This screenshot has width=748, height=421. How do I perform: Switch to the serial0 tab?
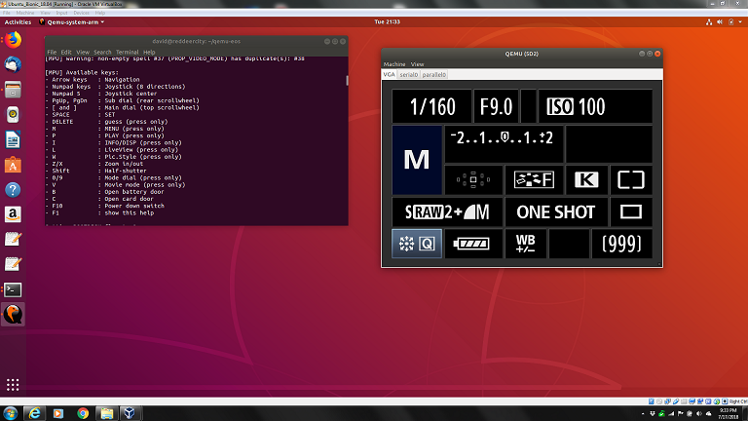408,74
